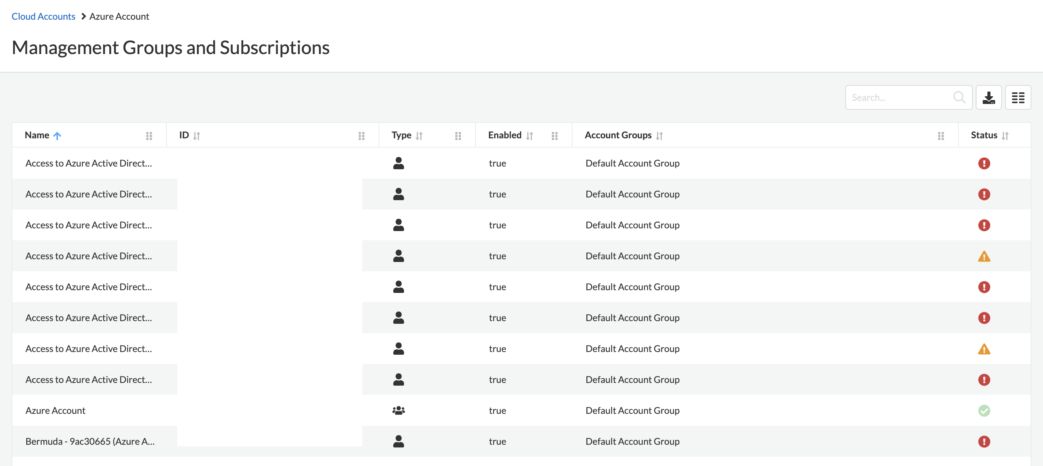This screenshot has width=1043, height=466.
Task: Open the column picker icon
Action: (1018, 98)
